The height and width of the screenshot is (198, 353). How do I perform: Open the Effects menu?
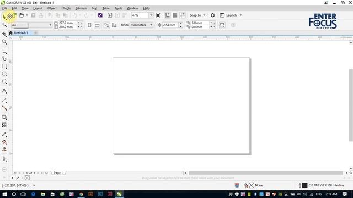click(x=66, y=8)
